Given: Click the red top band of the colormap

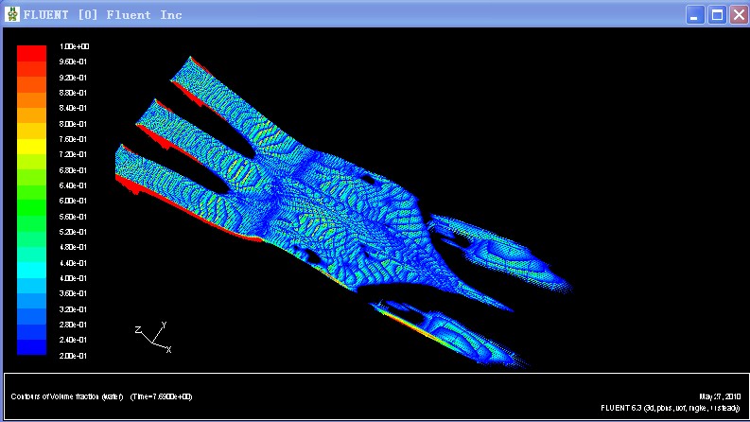Looking at the screenshot, I should 31,53.
